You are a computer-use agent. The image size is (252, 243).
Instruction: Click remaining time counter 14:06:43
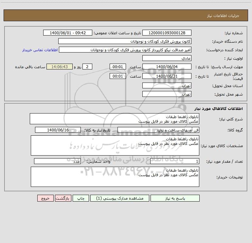point(60,67)
